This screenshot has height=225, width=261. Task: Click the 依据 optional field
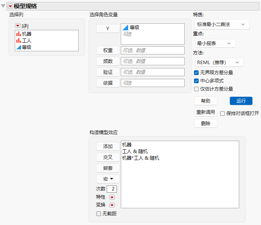153,83
